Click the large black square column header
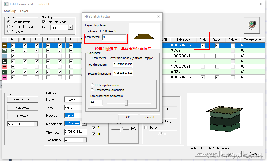Image resolution: width=267 pixels, height=161 pixels. pyautogui.click(x=24, y=39)
